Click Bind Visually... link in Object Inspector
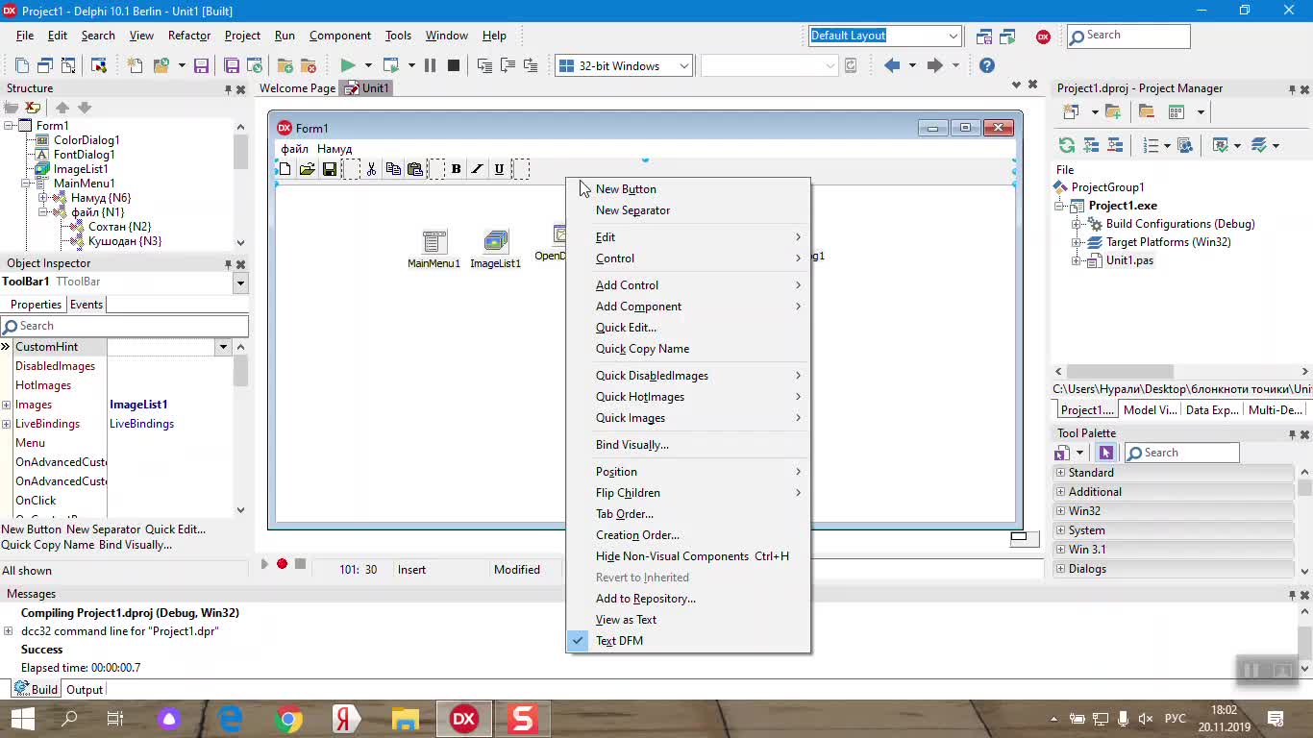Viewport: 1313px width, 738px height. pyautogui.click(x=135, y=545)
